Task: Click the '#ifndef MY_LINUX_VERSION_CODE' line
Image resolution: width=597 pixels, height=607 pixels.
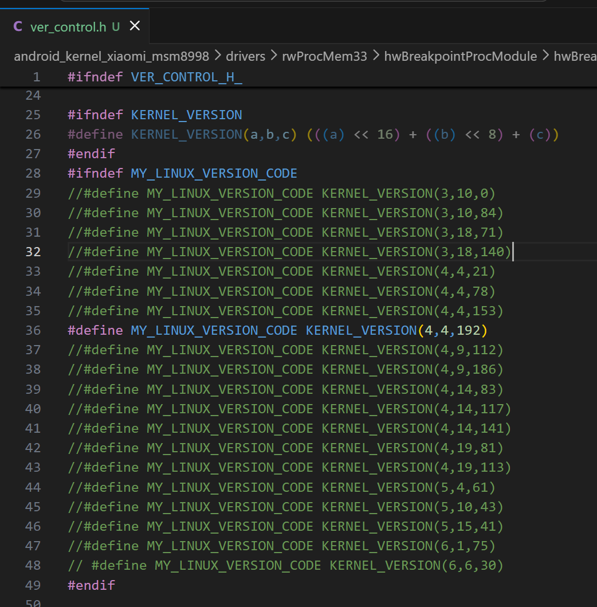Action: [182, 173]
